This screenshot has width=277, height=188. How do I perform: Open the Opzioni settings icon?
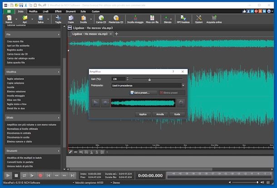199,19
